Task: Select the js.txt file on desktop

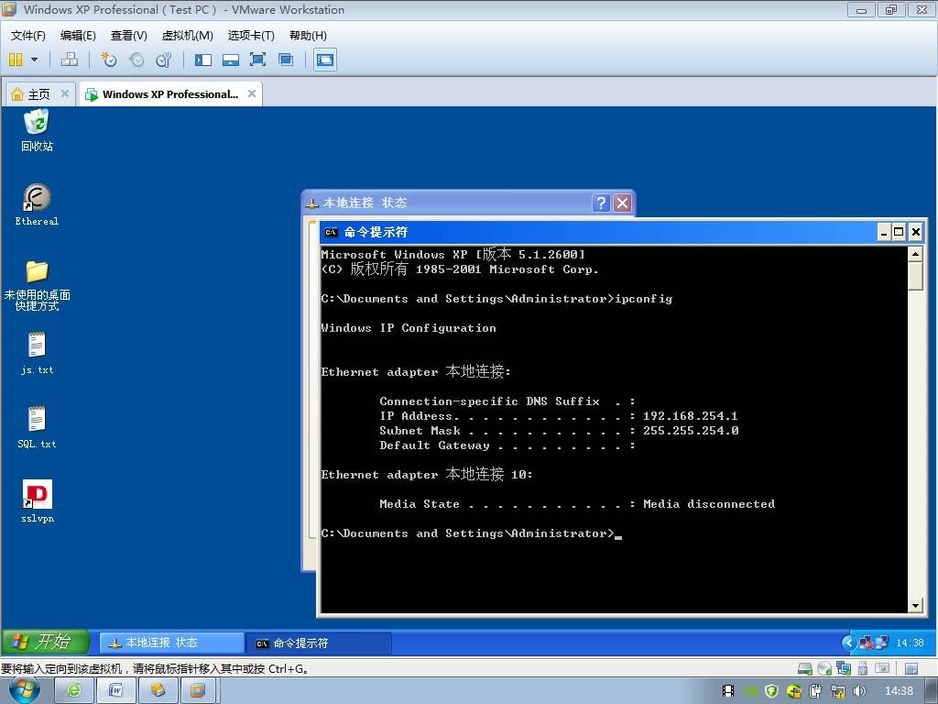Action: [x=37, y=353]
